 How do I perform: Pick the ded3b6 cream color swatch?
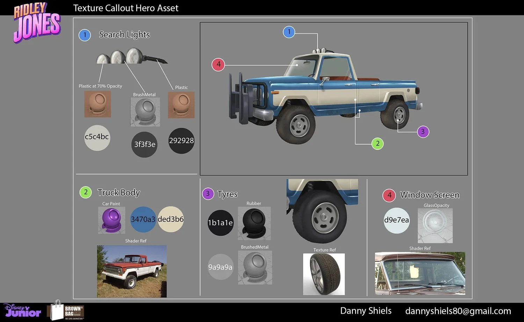(170, 219)
